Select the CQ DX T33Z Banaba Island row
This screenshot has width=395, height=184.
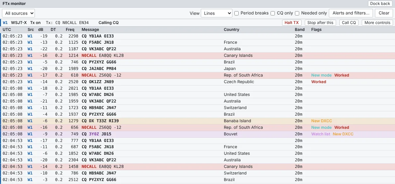pyautogui.click(x=197, y=121)
